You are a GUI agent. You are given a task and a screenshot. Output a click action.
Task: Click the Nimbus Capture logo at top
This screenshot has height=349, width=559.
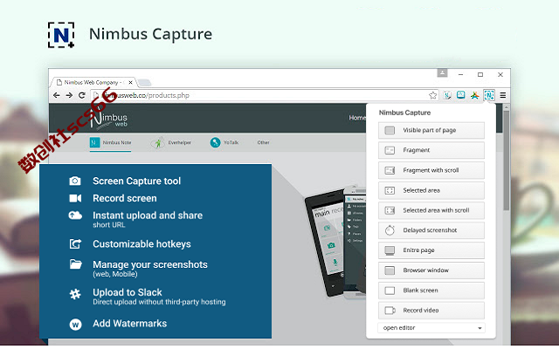point(61,35)
